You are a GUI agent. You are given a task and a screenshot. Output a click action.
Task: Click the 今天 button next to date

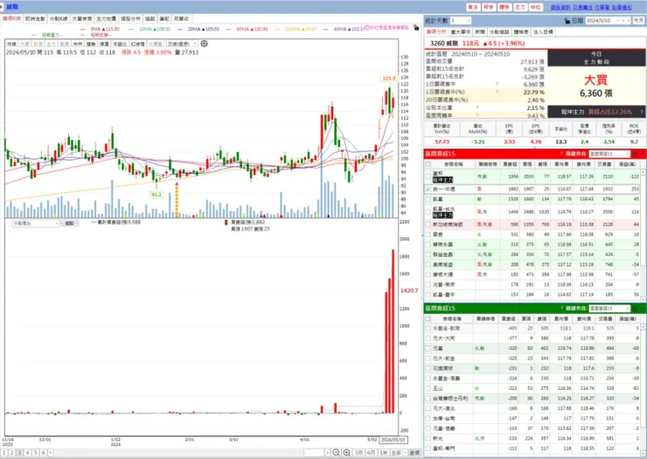638,20
